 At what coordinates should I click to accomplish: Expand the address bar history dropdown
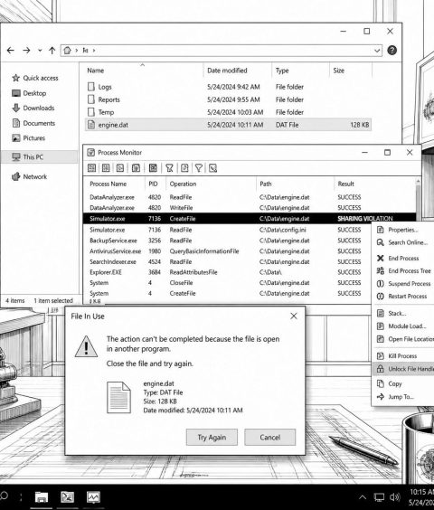pos(377,51)
